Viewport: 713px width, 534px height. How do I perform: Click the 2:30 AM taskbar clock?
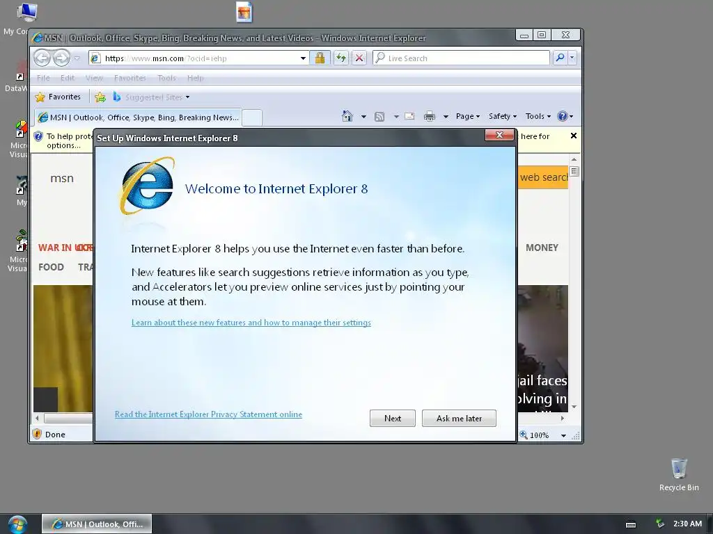(687, 524)
